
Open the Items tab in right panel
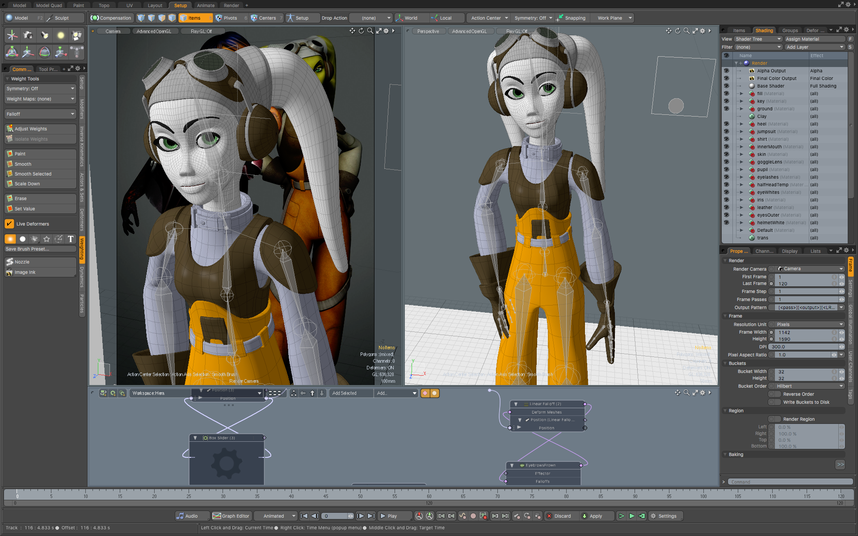pos(739,30)
